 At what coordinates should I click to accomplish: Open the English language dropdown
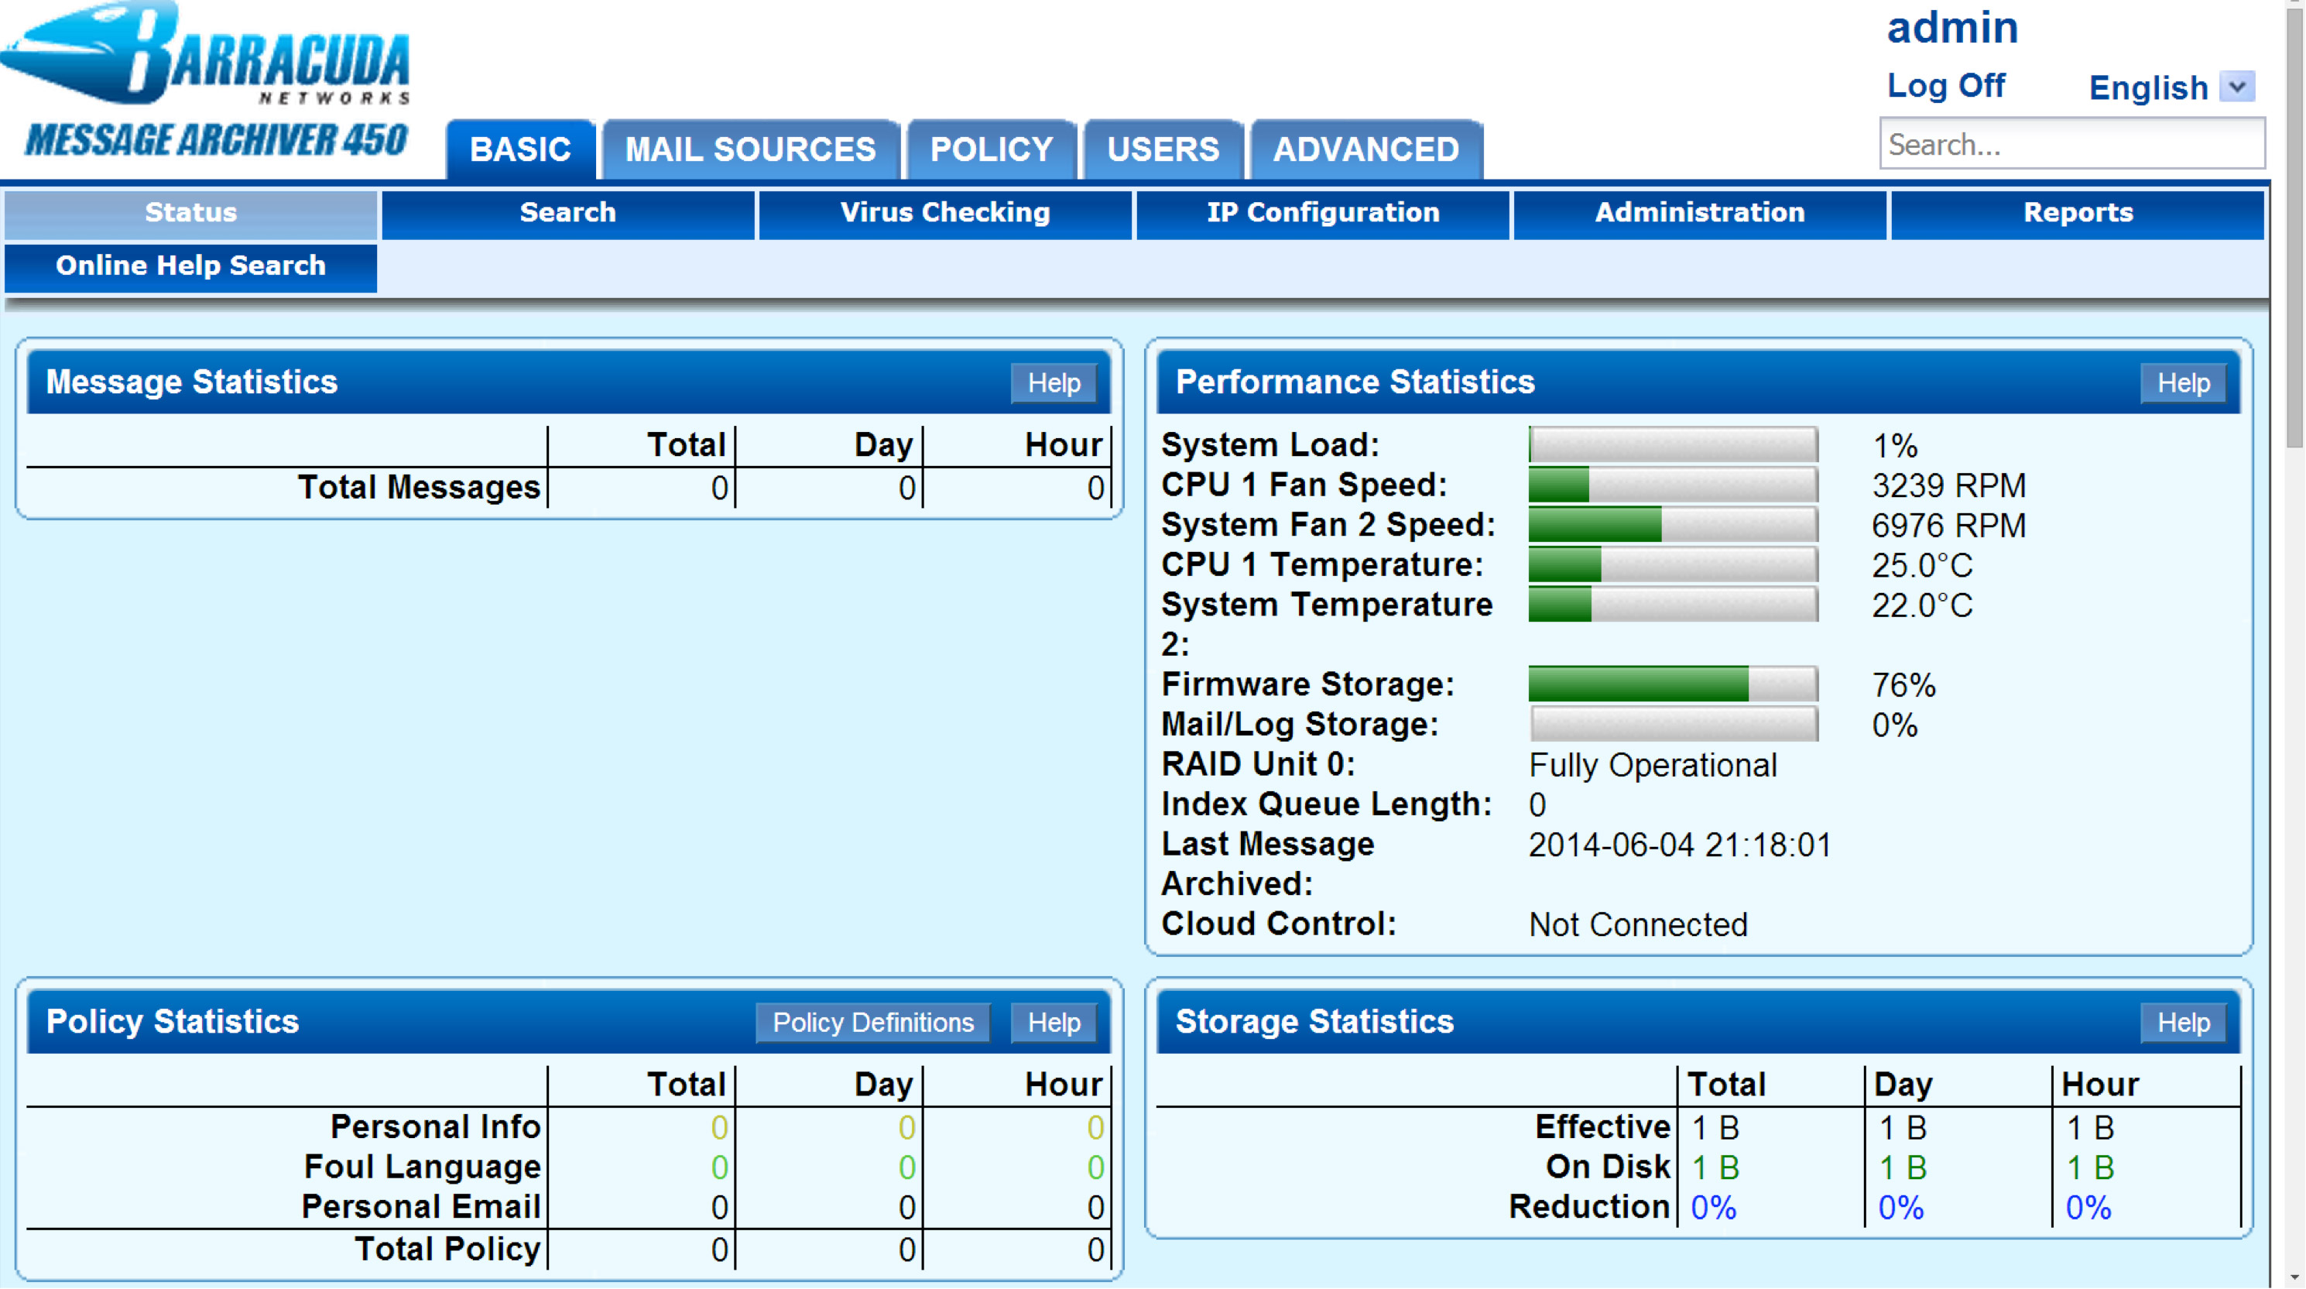2236,87
